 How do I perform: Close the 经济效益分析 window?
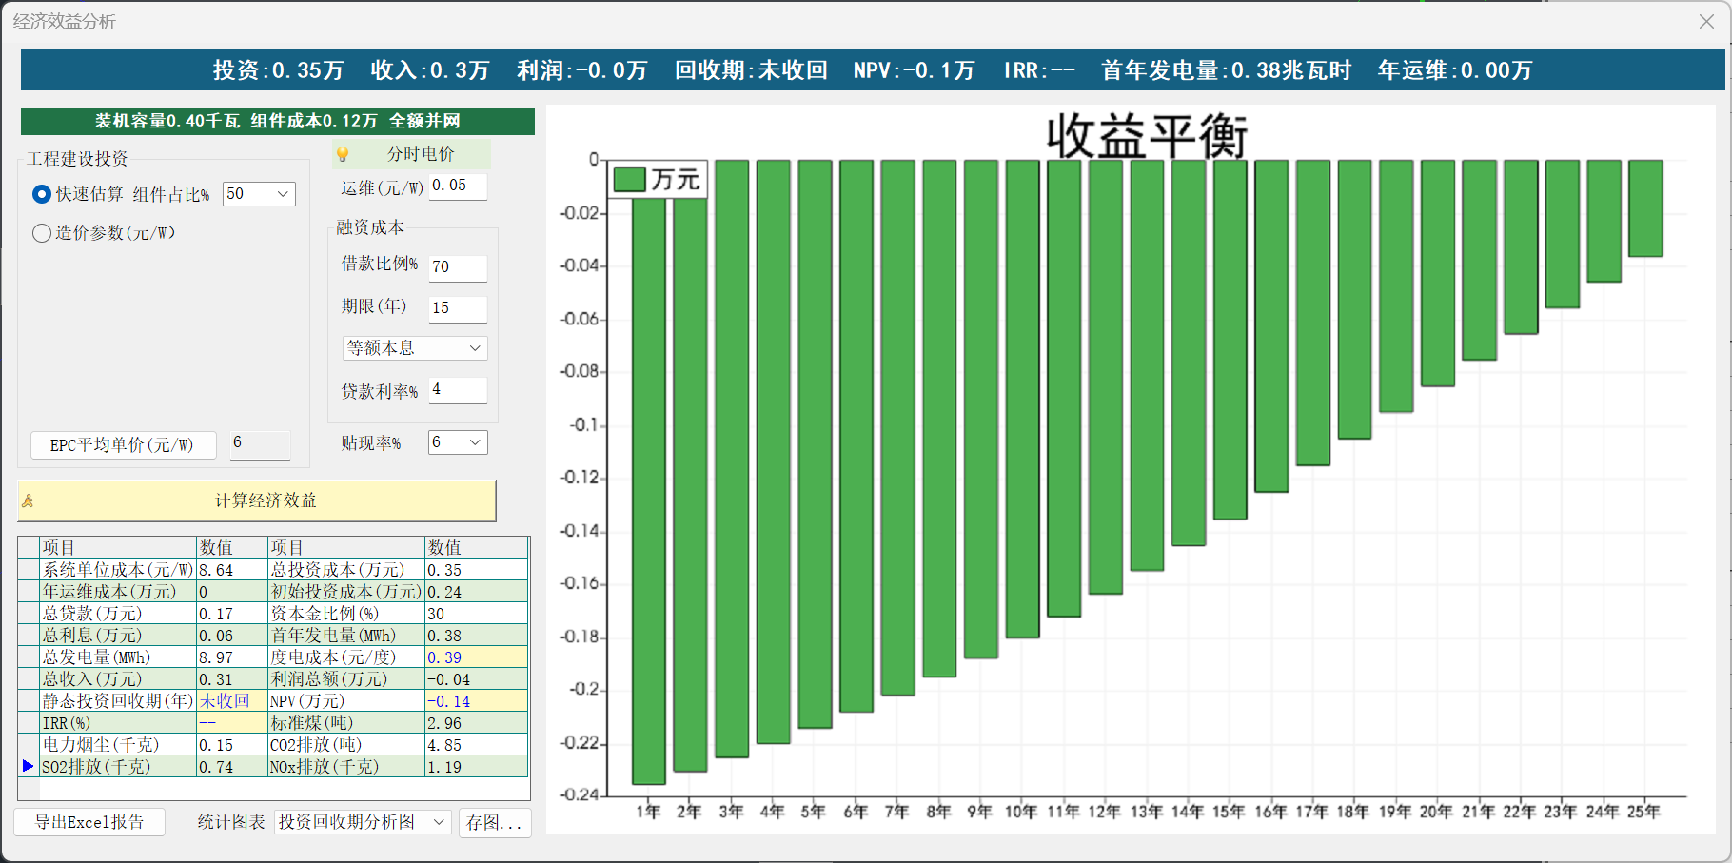pyautogui.click(x=1706, y=22)
